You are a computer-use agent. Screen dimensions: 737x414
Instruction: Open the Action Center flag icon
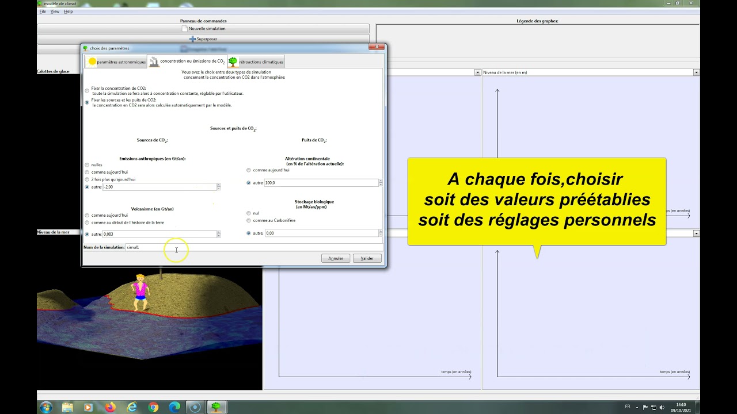coord(645,407)
